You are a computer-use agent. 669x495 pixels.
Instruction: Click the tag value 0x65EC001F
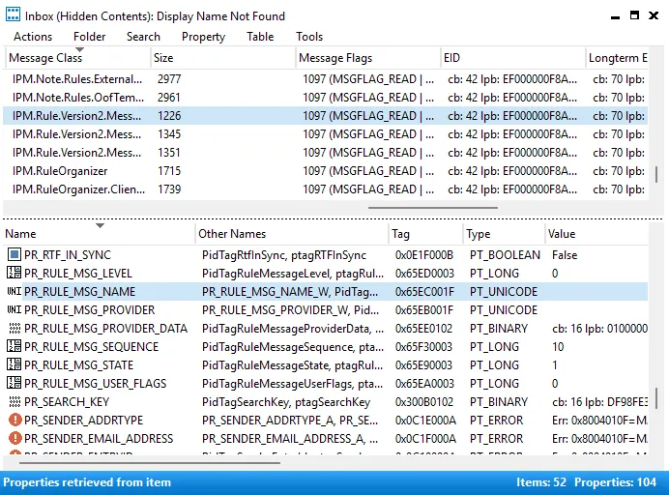(x=424, y=291)
